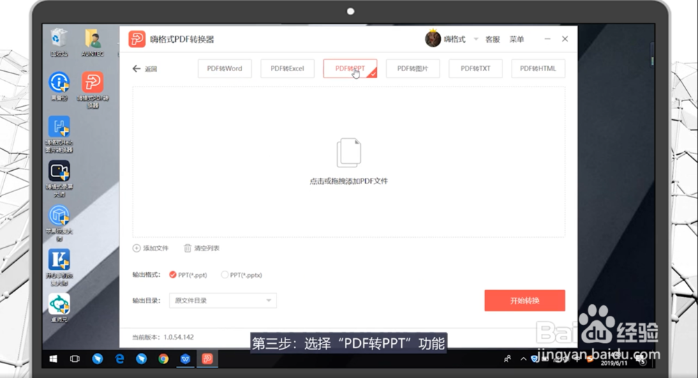Minimize the PDF converter window
Image resolution: width=698 pixels, height=378 pixels.
pos(547,39)
